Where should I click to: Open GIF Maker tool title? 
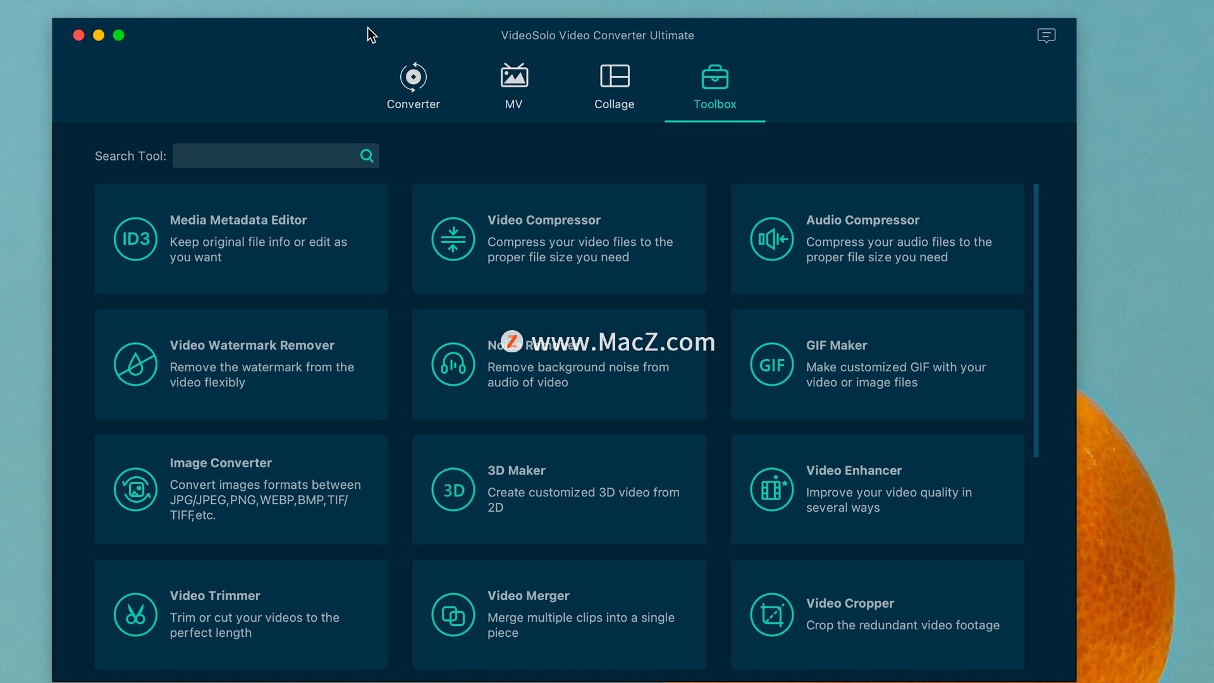coord(837,345)
